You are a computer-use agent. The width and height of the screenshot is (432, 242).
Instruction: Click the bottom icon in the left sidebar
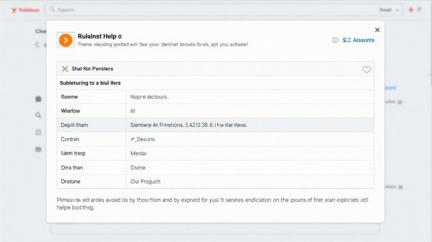[x=39, y=149]
